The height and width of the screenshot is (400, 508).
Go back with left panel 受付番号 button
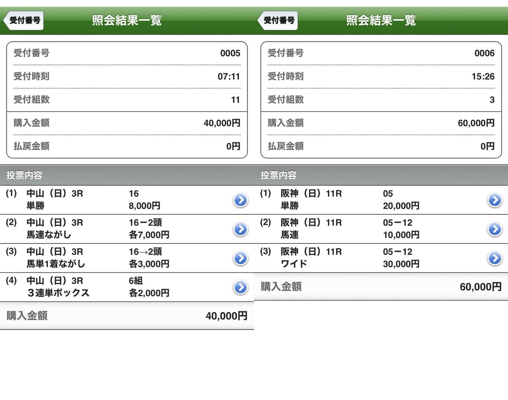click(24, 20)
